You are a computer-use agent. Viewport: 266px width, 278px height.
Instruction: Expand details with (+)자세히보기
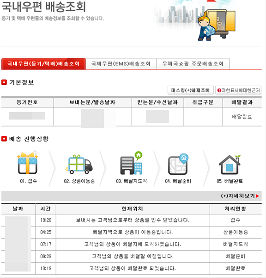click(x=240, y=196)
